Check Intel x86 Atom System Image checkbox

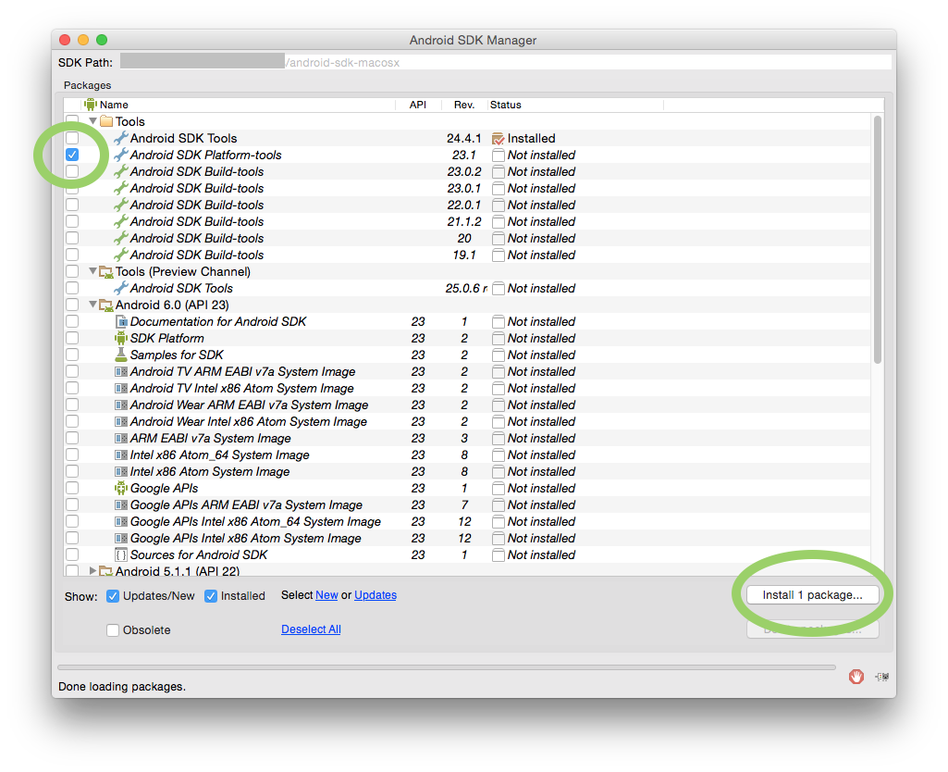[x=72, y=471]
